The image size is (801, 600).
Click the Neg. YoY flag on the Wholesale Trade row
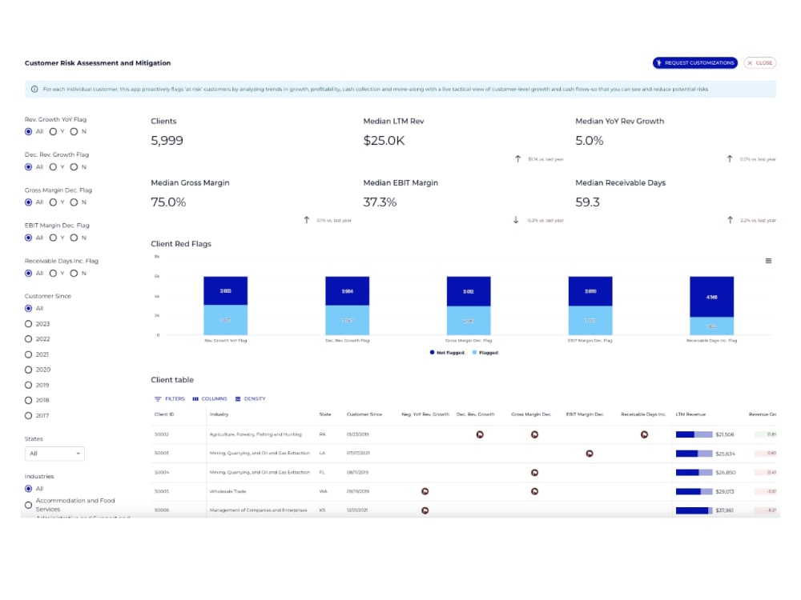[x=425, y=491]
